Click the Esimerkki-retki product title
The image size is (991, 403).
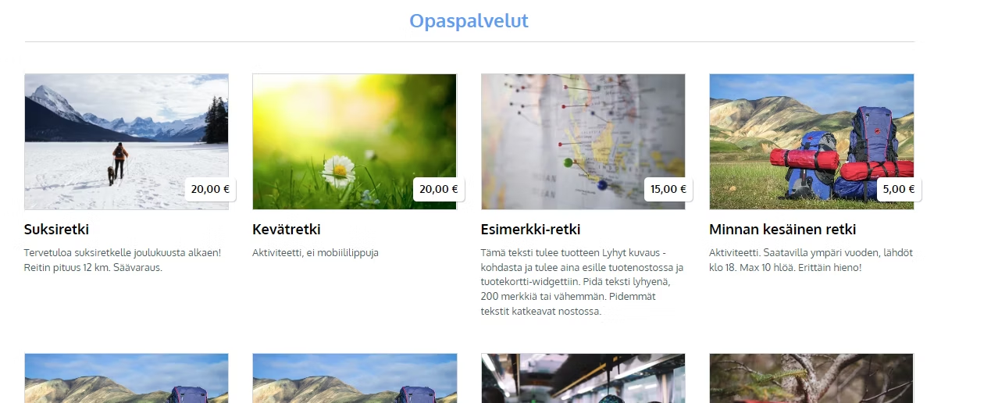pos(531,230)
